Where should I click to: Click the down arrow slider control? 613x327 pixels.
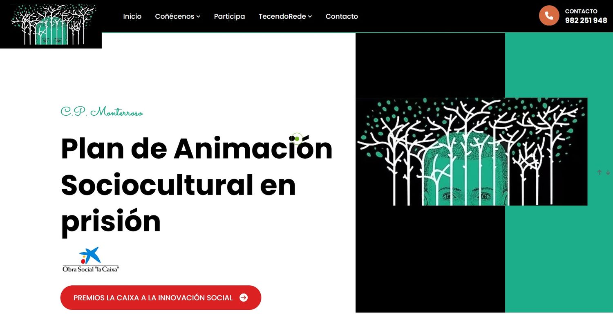[608, 172]
